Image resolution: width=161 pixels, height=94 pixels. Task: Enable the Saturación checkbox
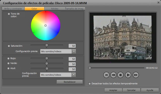tap(9, 46)
